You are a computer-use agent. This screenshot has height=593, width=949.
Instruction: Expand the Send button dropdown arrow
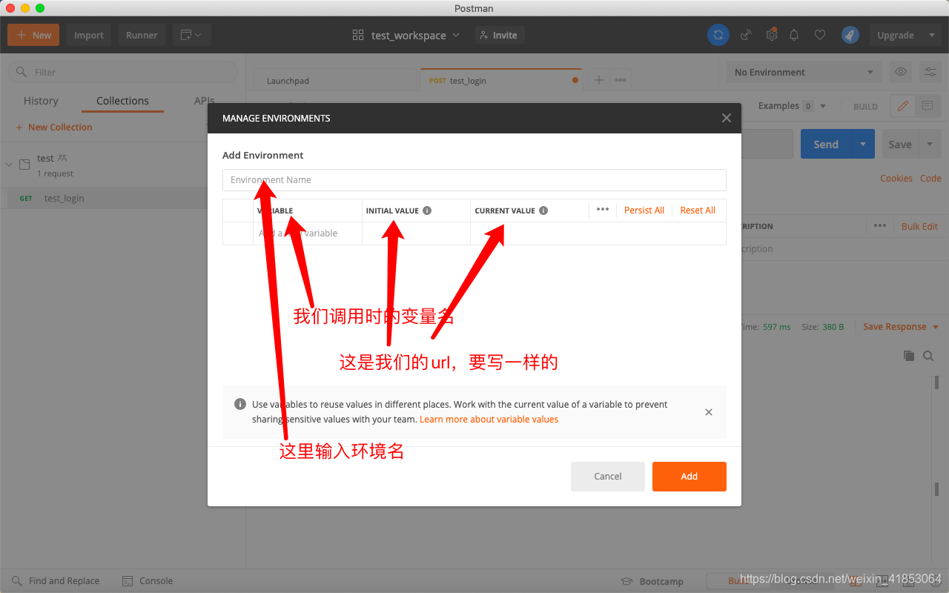[x=863, y=144]
